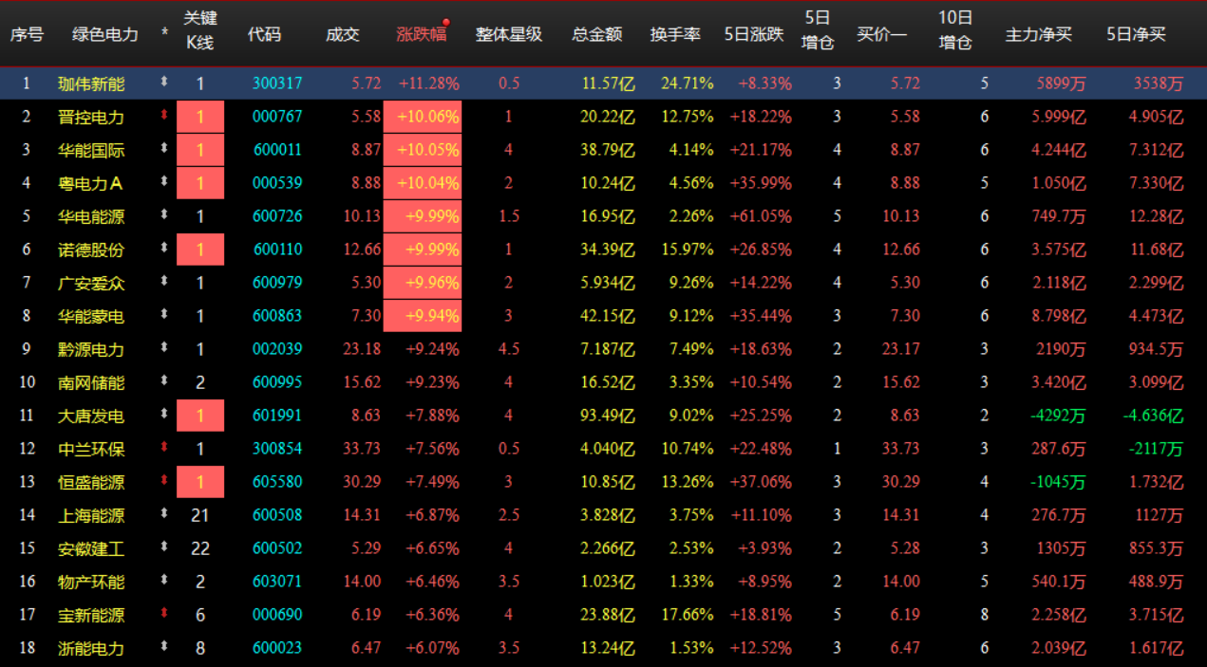The width and height of the screenshot is (1207, 667).
Task: Click the +11.28% change value
Action: pyautogui.click(x=429, y=83)
